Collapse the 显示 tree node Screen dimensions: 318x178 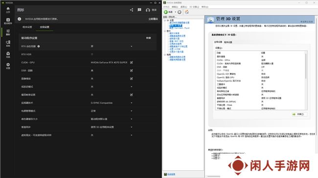[x=165, y=31]
